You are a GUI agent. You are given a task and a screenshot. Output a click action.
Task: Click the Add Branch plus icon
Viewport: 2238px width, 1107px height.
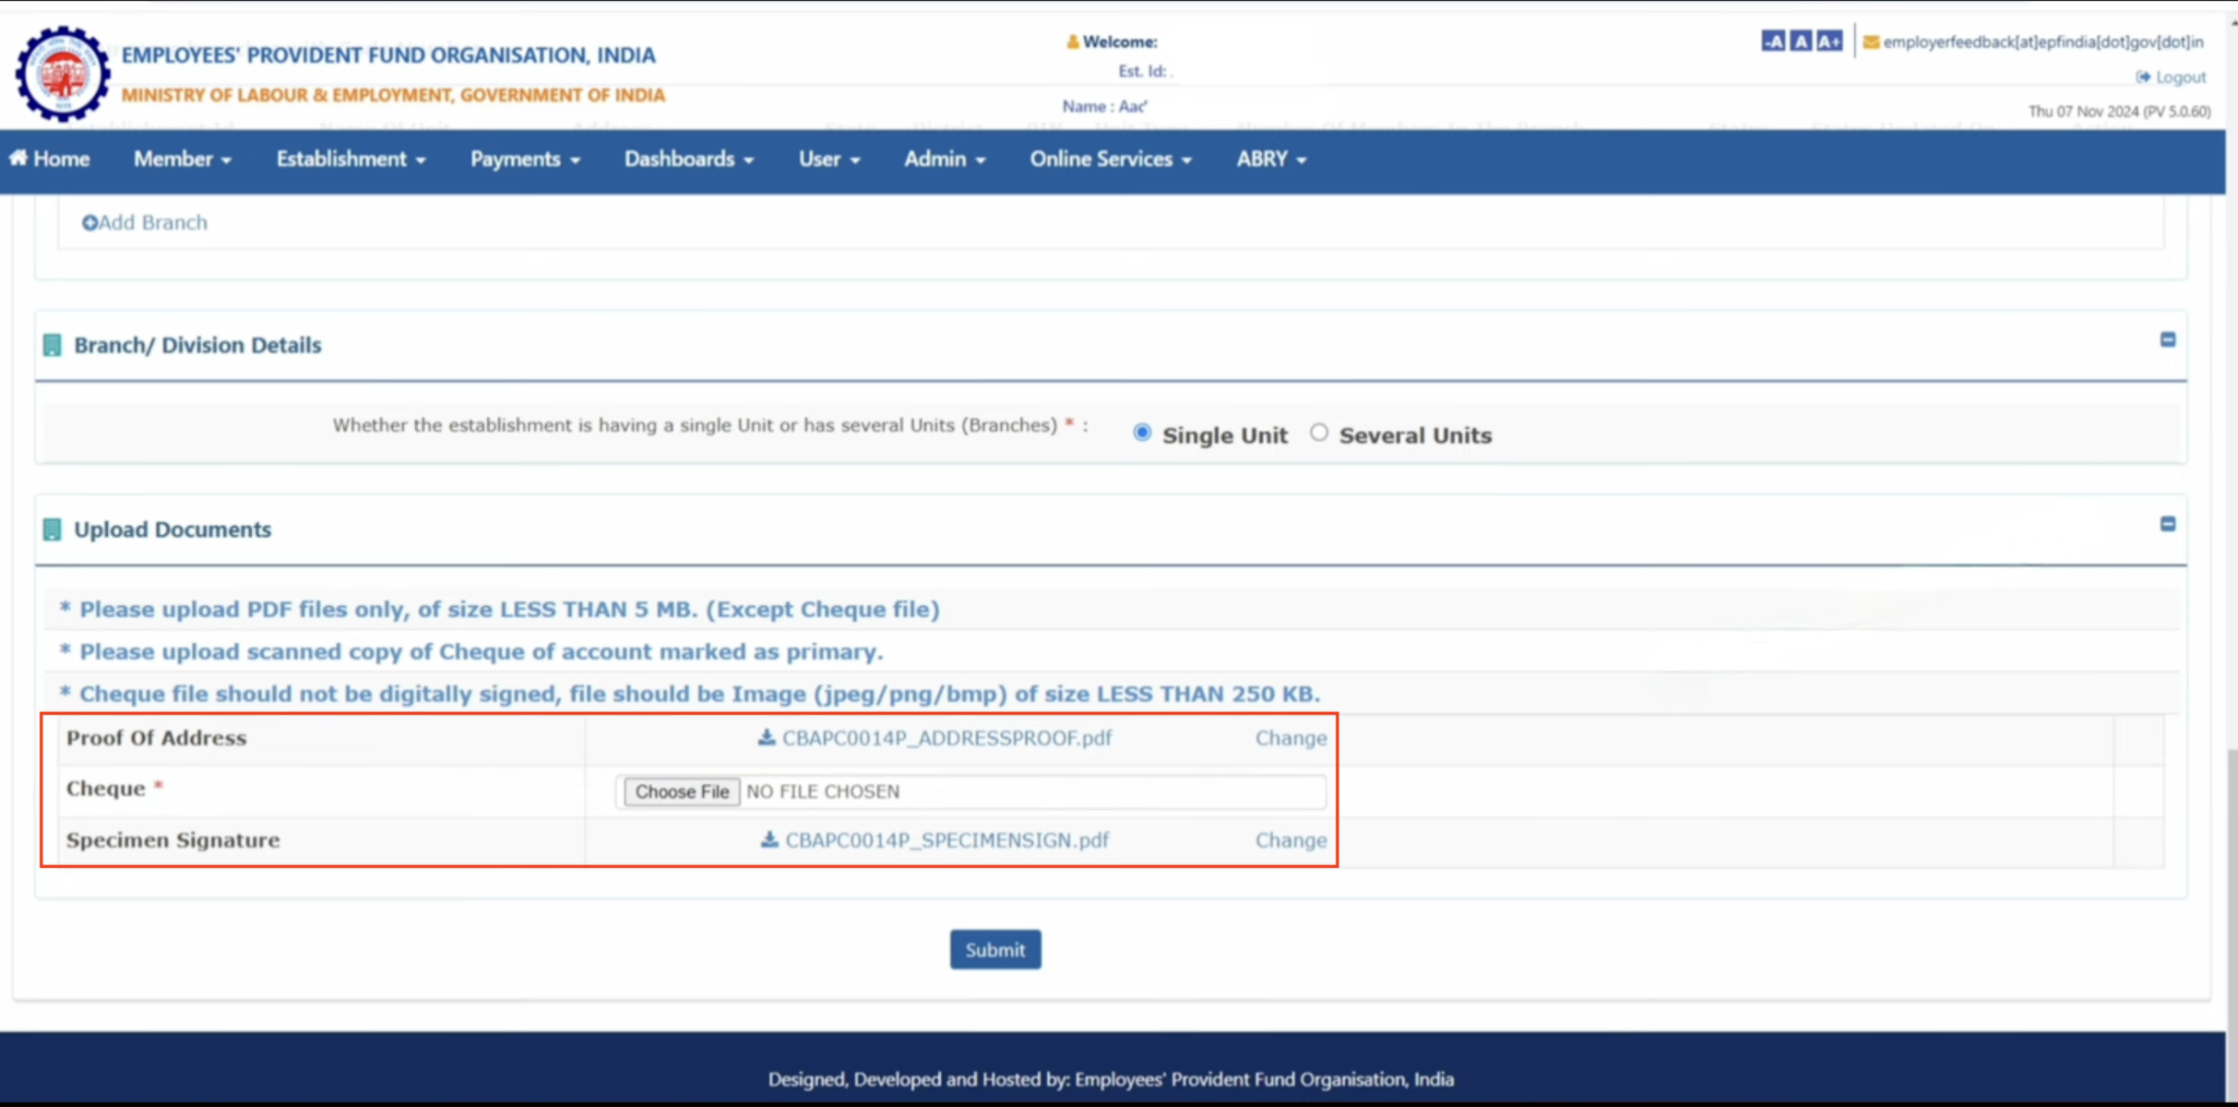click(89, 222)
